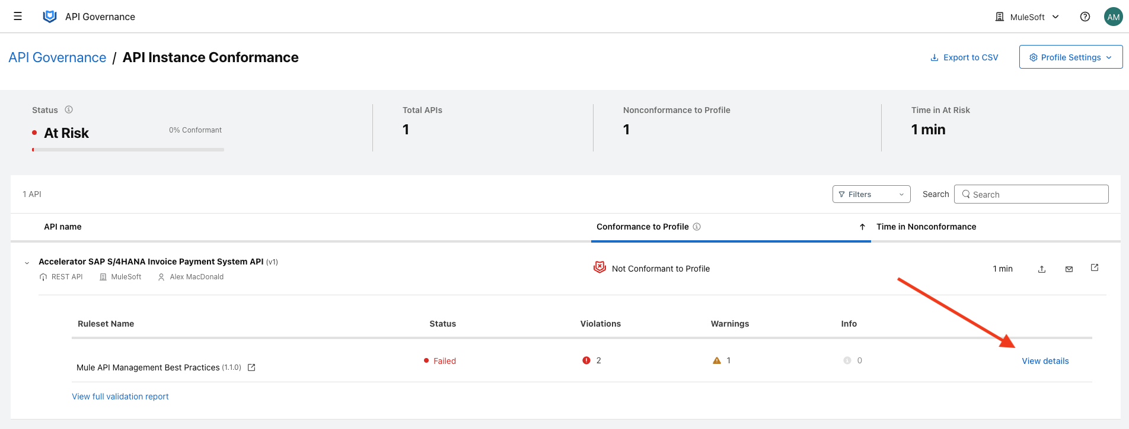Click the share/upload icon in API row

(x=1041, y=269)
